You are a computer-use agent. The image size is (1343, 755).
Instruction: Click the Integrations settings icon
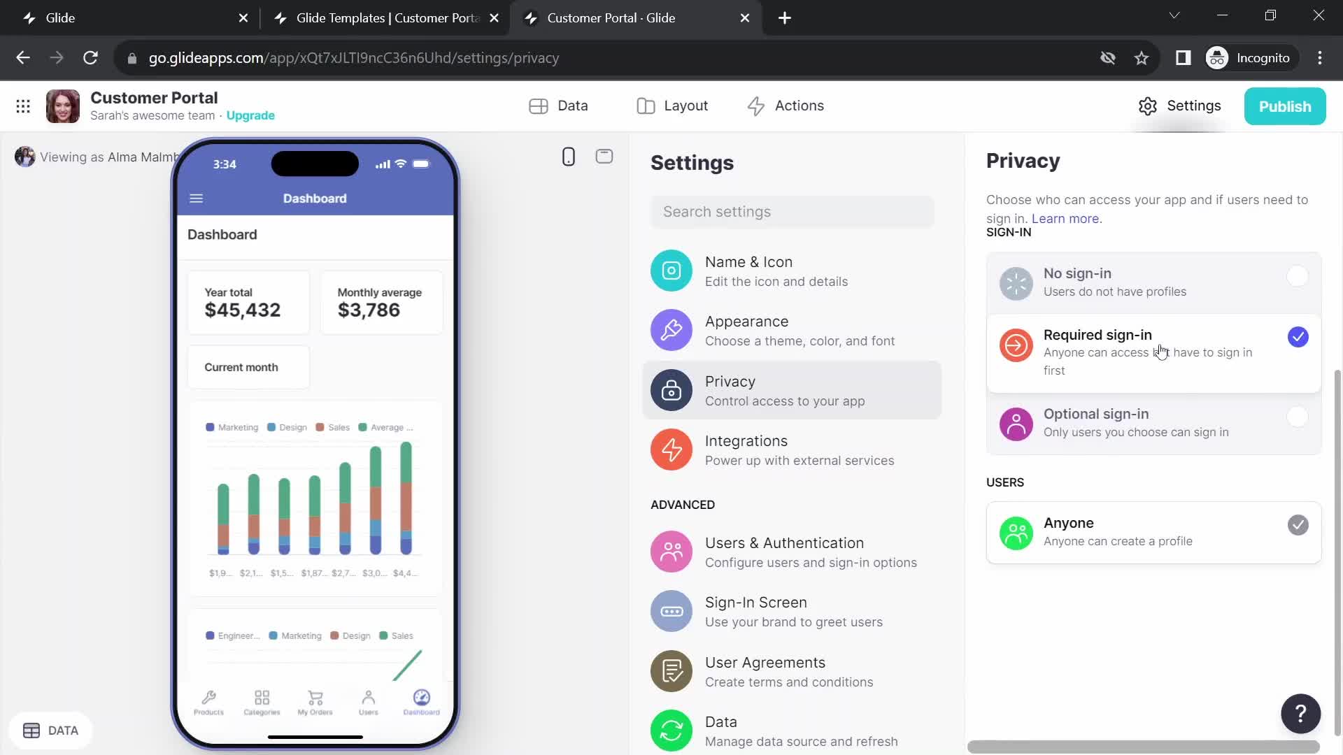click(x=671, y=450)
